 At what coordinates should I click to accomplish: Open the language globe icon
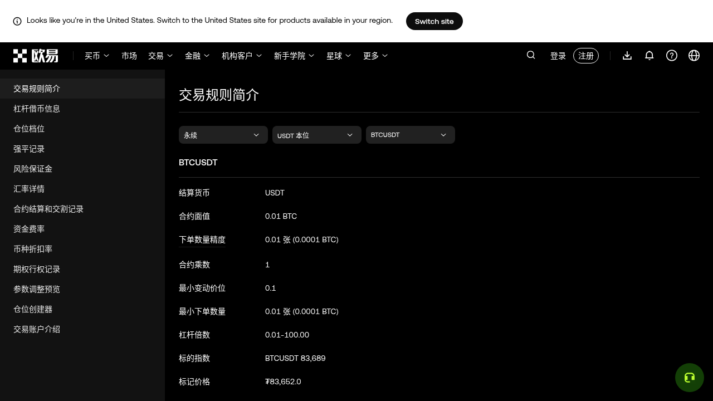(694, 56)
